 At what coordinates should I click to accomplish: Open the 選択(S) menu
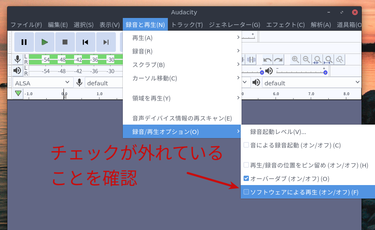click(x=84, y=25)
